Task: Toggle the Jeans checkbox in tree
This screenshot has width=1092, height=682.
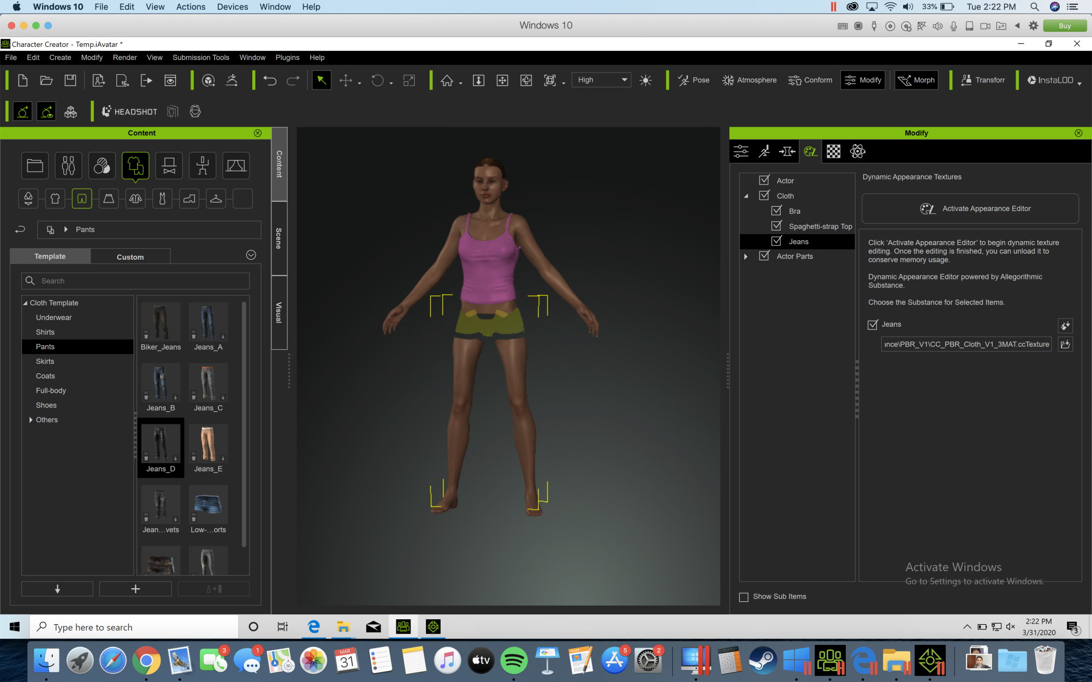Action: pyautogui.click(x=776, y=241)
